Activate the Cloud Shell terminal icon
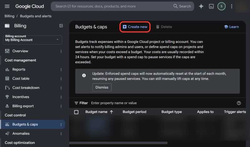The height and width of the screenshot is (147, 250). coord(211,6)
